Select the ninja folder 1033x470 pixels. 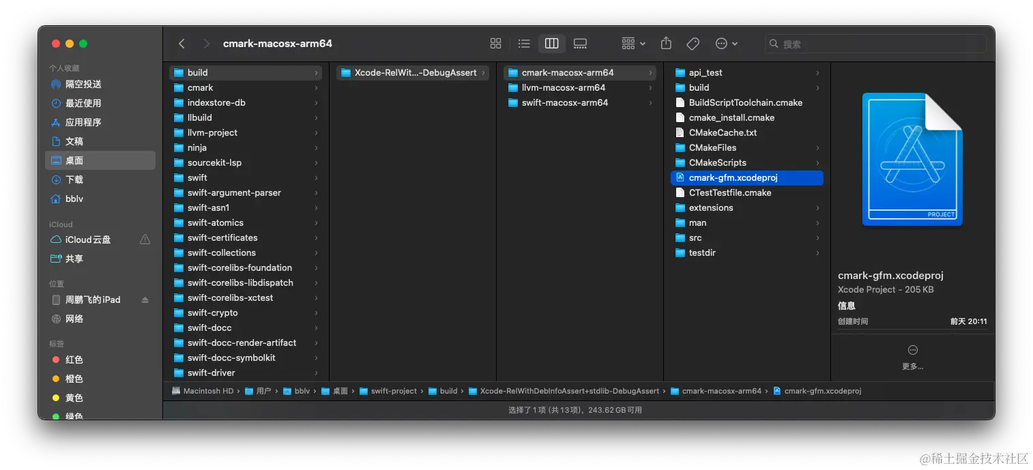(246, 147)
